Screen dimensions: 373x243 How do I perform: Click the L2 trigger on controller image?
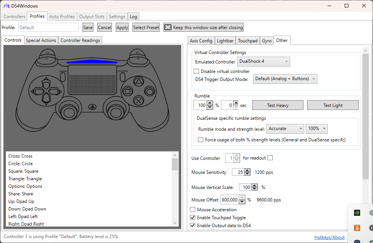48,52
